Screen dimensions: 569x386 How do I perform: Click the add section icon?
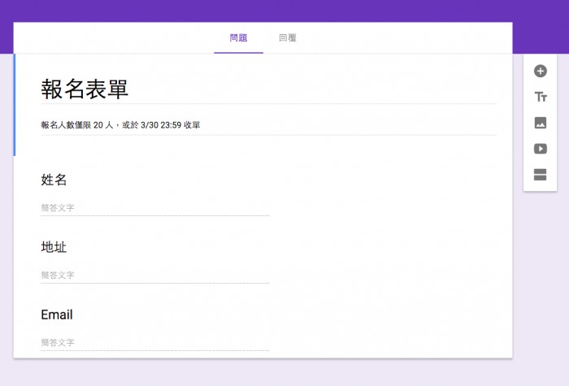[540, 175]
